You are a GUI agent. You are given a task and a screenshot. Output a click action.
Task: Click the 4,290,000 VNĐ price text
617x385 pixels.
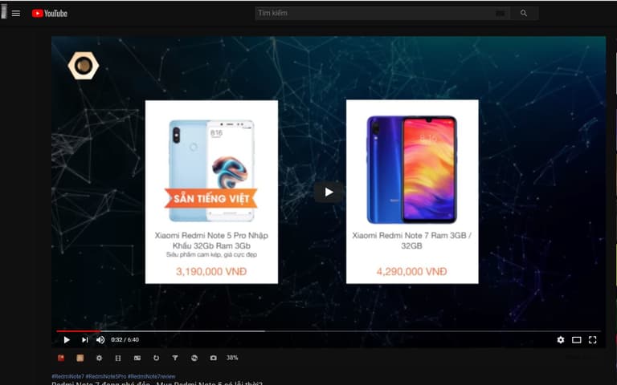coord(411,271)
